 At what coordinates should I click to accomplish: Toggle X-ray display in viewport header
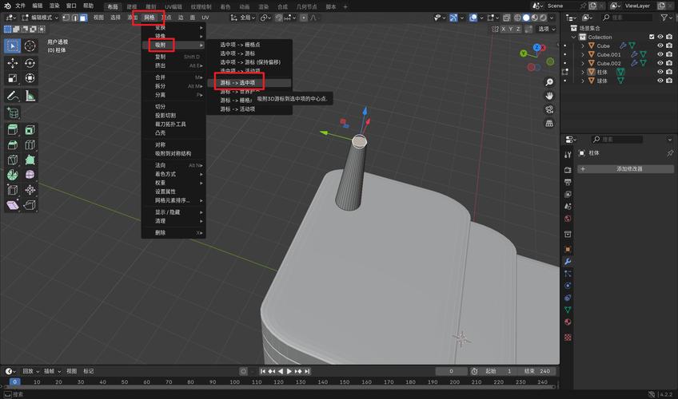(x=506, y=18)
